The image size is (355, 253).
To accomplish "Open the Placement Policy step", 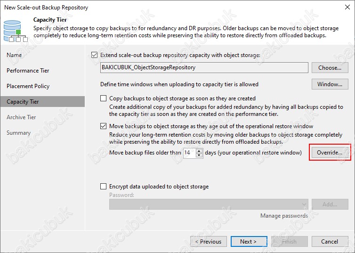I will point(28,86).
